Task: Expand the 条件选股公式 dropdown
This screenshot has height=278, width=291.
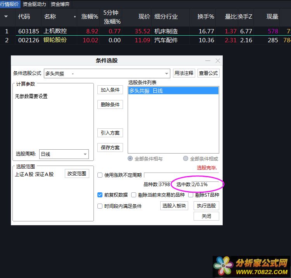Action: [167, 73]
